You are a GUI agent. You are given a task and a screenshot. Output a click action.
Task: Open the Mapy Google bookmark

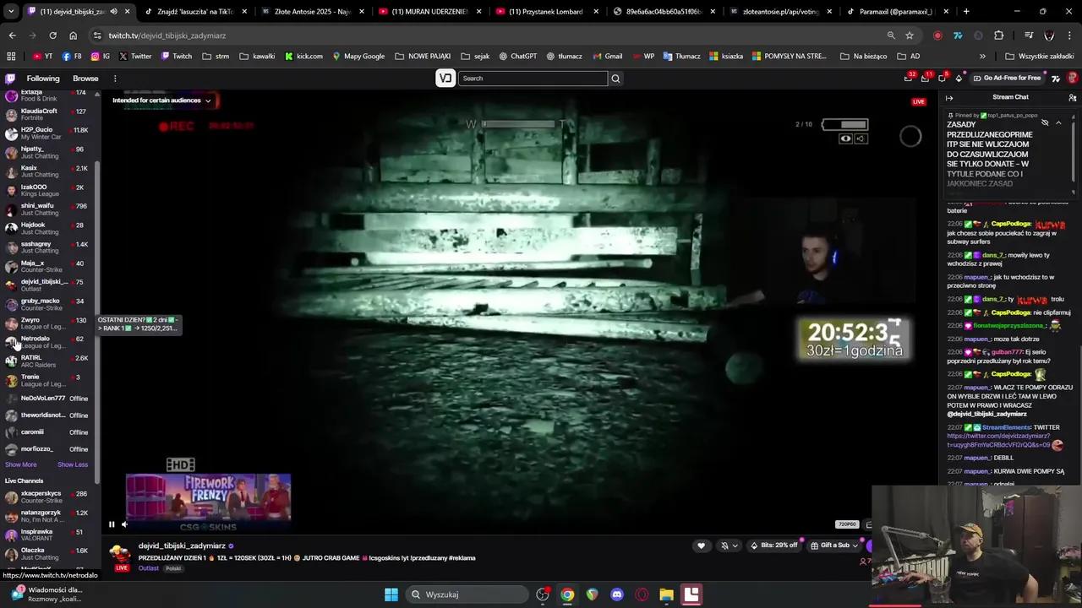[358, 57]
